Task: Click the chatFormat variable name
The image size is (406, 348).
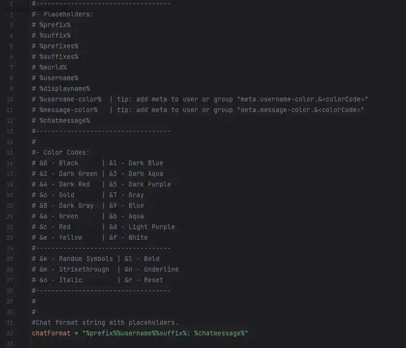Action: [51, 333]
